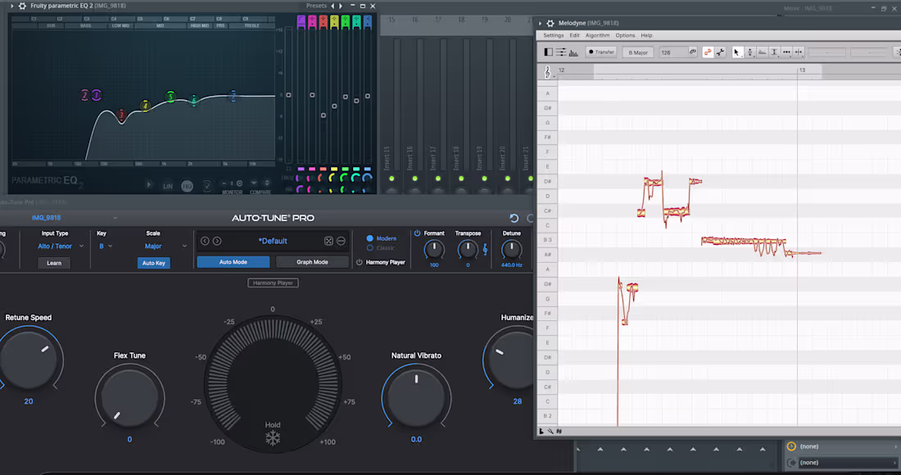
Task: Click EQ band 3 red node
Action: [121, 115]
